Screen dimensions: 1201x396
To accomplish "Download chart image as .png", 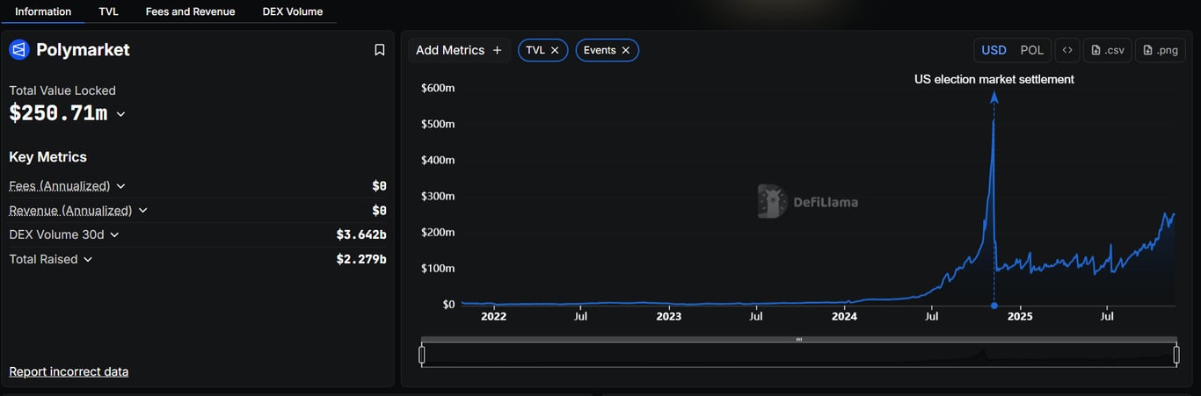I will [x=1160, y=50].
